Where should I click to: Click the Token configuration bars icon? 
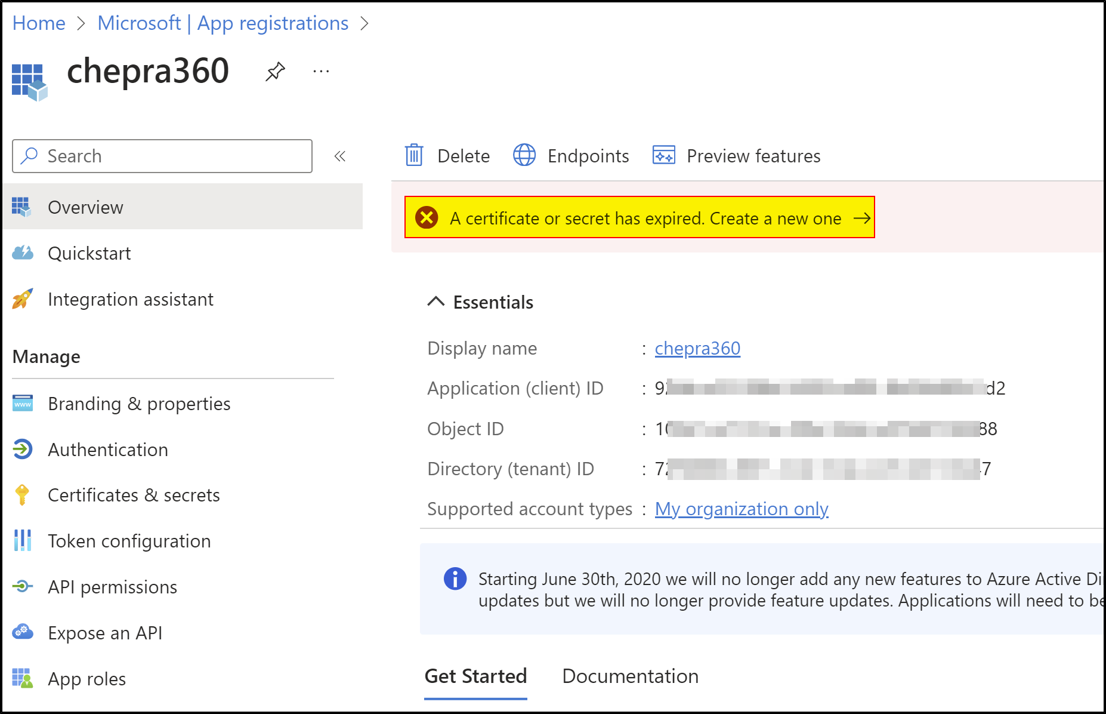point(22,540)
